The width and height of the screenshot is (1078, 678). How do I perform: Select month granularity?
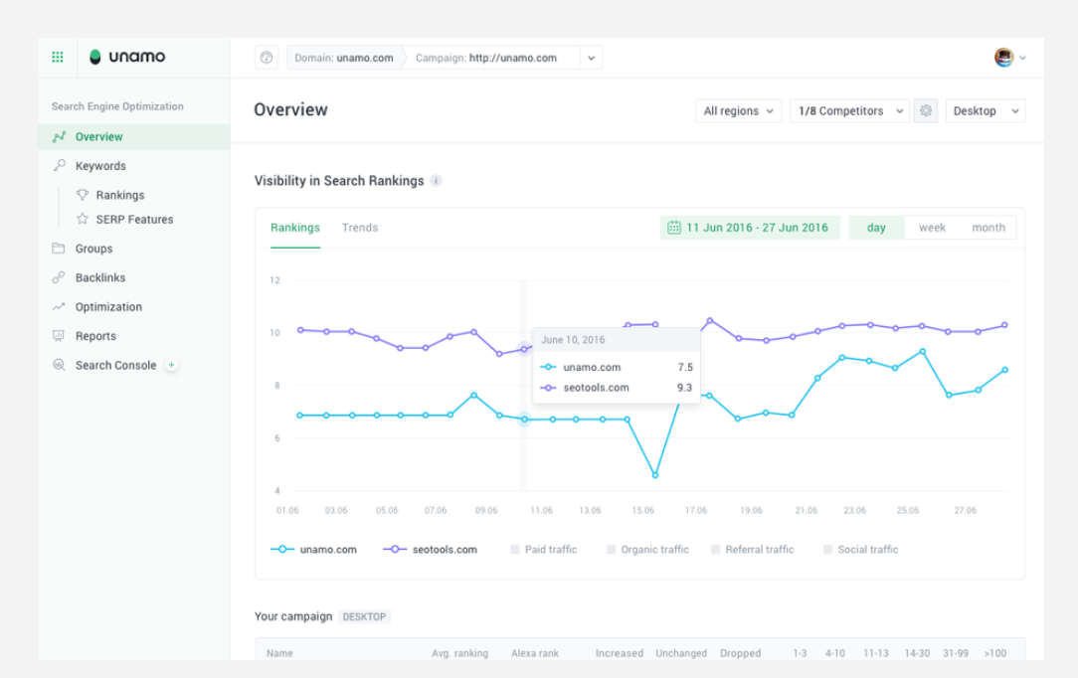(988, 228)
